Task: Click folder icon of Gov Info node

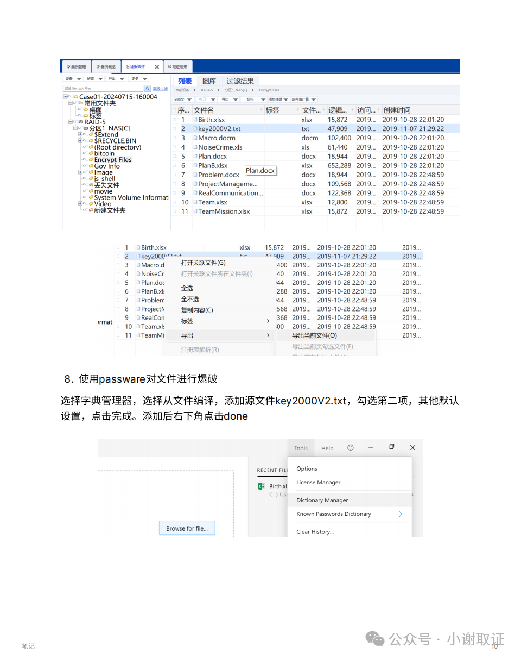Action: [x=91, y=166]
